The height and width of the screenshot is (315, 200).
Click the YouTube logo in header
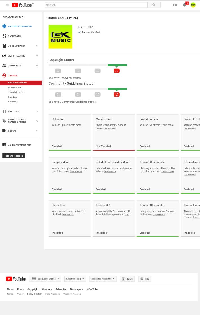[22, 5]
